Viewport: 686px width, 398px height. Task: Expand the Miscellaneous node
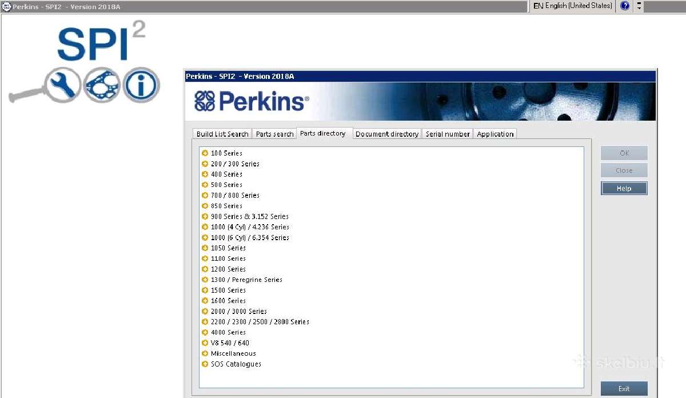pyautogui.click(x=205, y=353)
